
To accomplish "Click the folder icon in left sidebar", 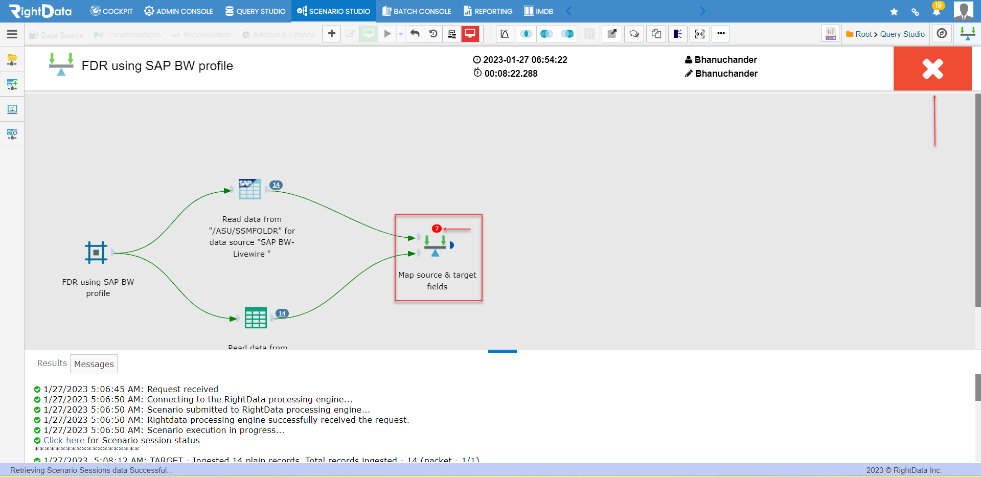I will 12,60.
